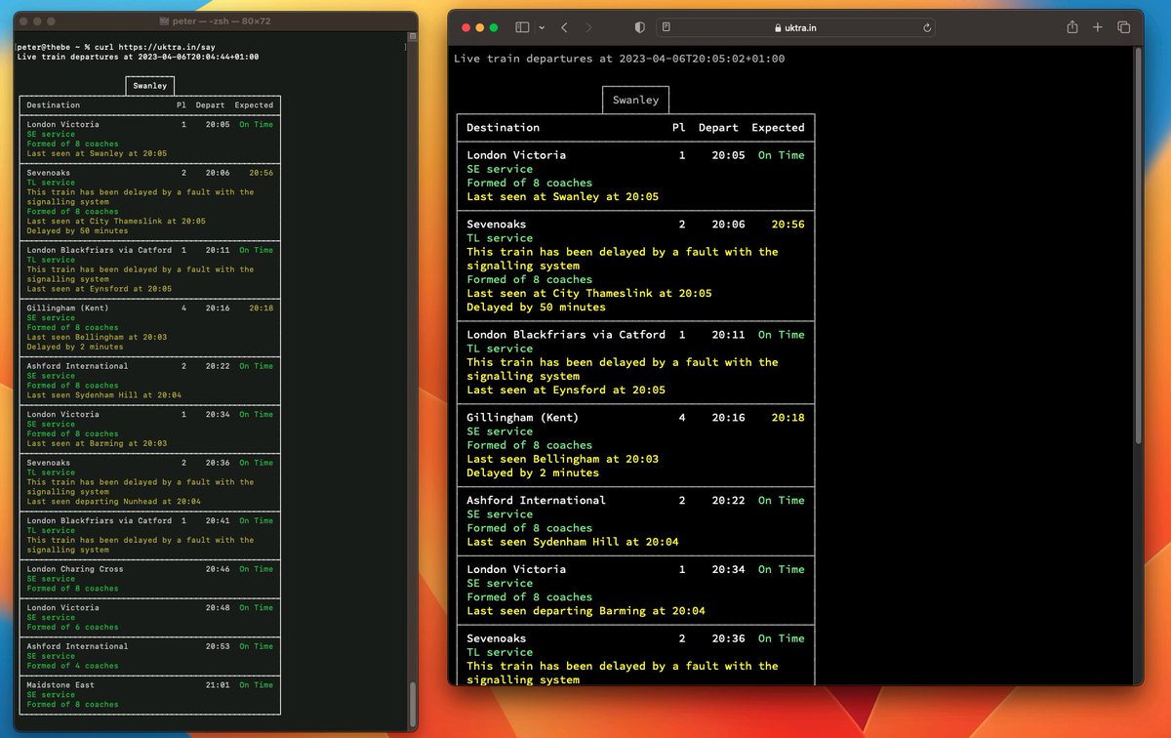This screenshot has height=738, width=1171.
Task: Click 'London Charing Cross' in Terminal
Action: pyautogui.click(x=75, y=569)
